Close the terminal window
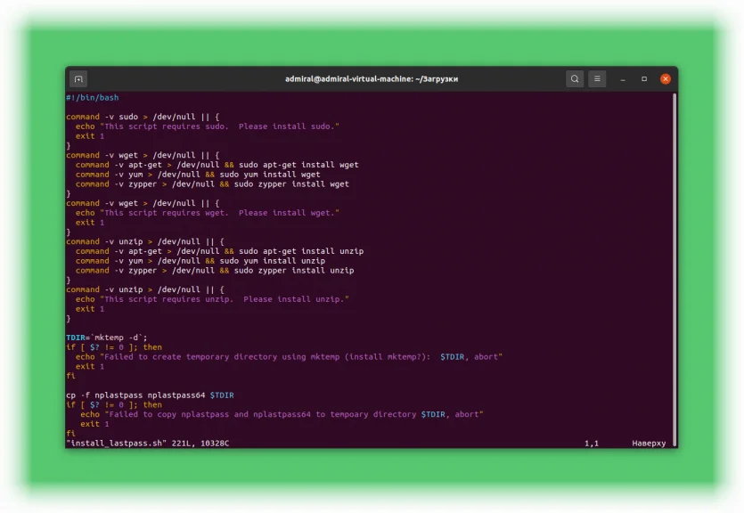Image resolution: width=744 pixels, height=513 pixels. [666, 79]
